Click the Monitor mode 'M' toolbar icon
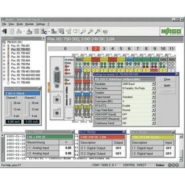Viewport: 185px width, 185px height. point(54,32)
